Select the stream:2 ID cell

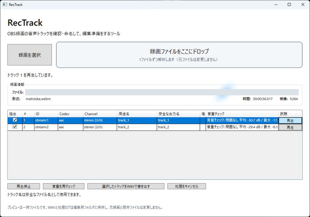click(46, 127)
